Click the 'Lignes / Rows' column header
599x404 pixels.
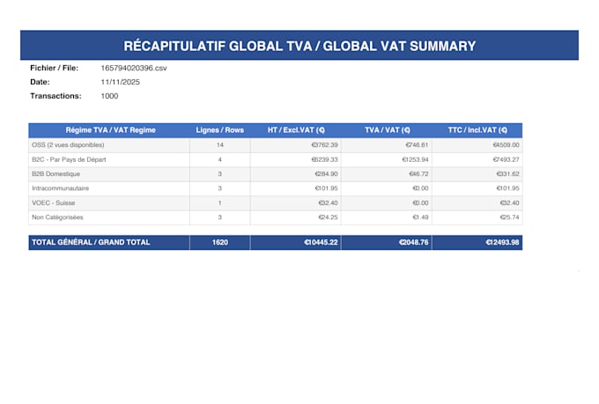(219, 130)
